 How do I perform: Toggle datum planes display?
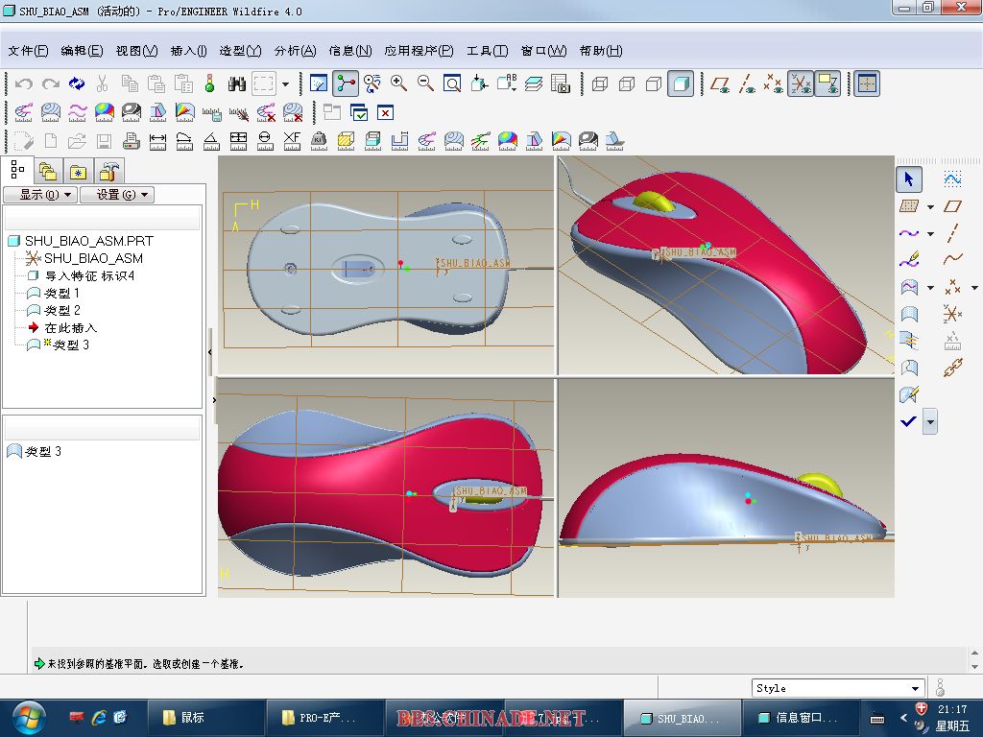click(720, 83)
